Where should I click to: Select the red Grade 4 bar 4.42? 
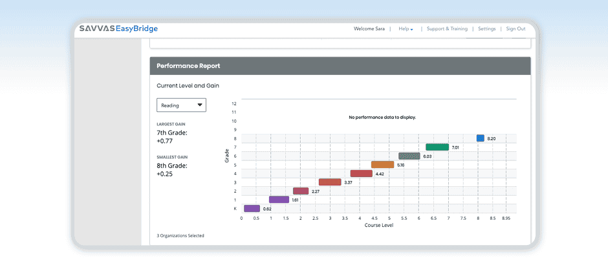(361, 173)
